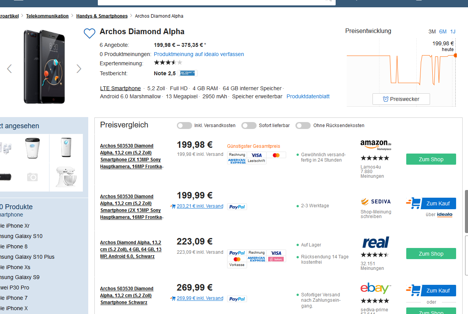Switch on Ohne Rücksendekosten filter
468x314 pixels.
(303, 126)
